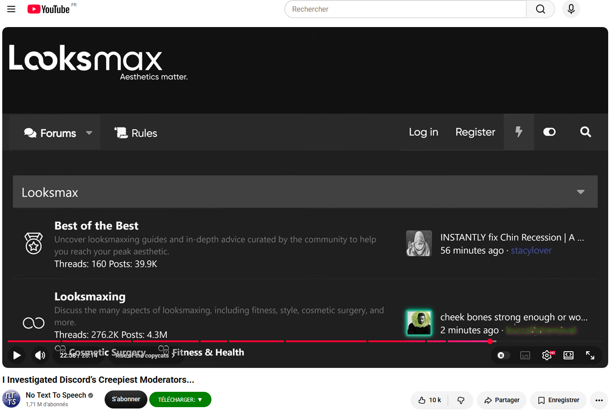This screenshot has width=610, height=413.
Task: Enter fullscreen mode
Action: point(590,355)
